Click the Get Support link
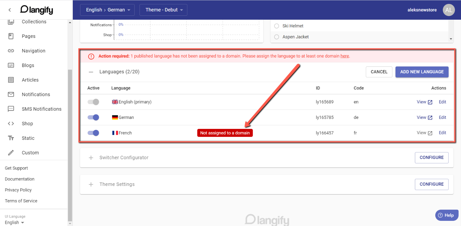 (x=16, y=168)
